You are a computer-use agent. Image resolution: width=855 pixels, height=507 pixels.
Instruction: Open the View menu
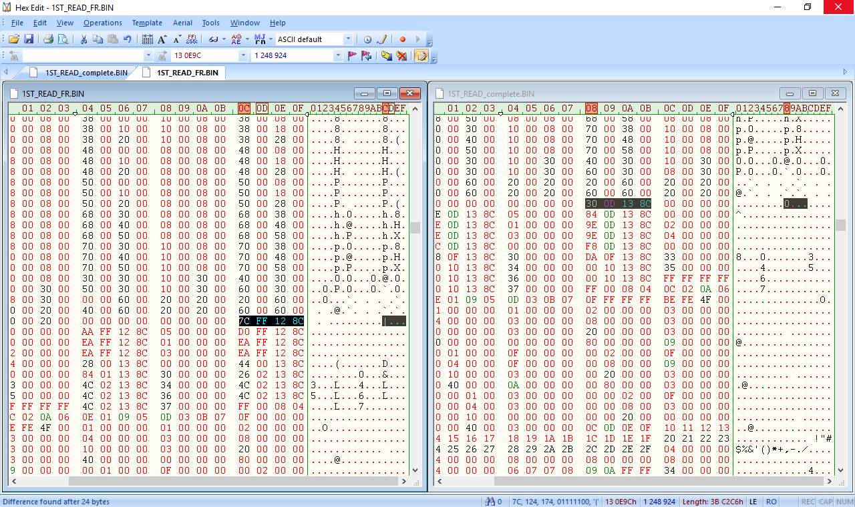65,23
